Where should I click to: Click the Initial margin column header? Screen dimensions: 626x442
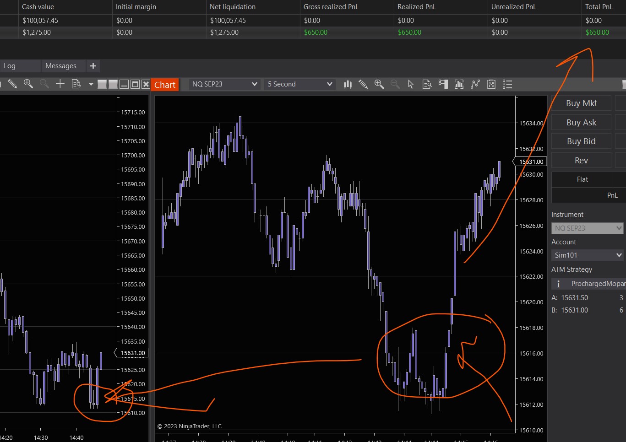pyautogui.click(x=159, y=7)
